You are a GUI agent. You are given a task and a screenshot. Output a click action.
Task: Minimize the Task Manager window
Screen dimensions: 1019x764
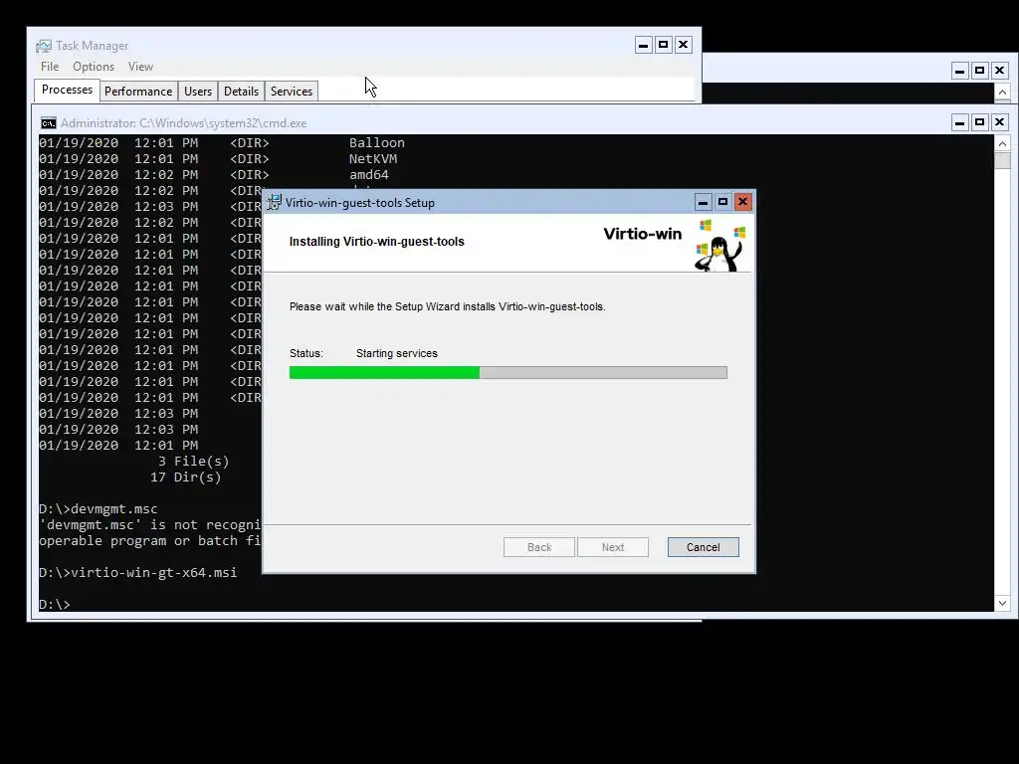[644, 45]
